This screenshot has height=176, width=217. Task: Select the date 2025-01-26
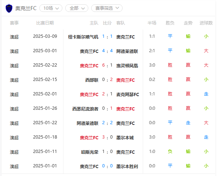[x=45, y=108]
